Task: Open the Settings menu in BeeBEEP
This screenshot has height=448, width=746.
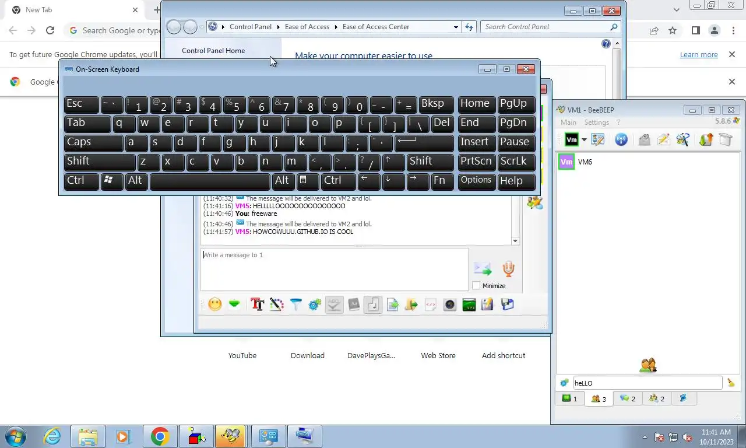Action: 596,123
